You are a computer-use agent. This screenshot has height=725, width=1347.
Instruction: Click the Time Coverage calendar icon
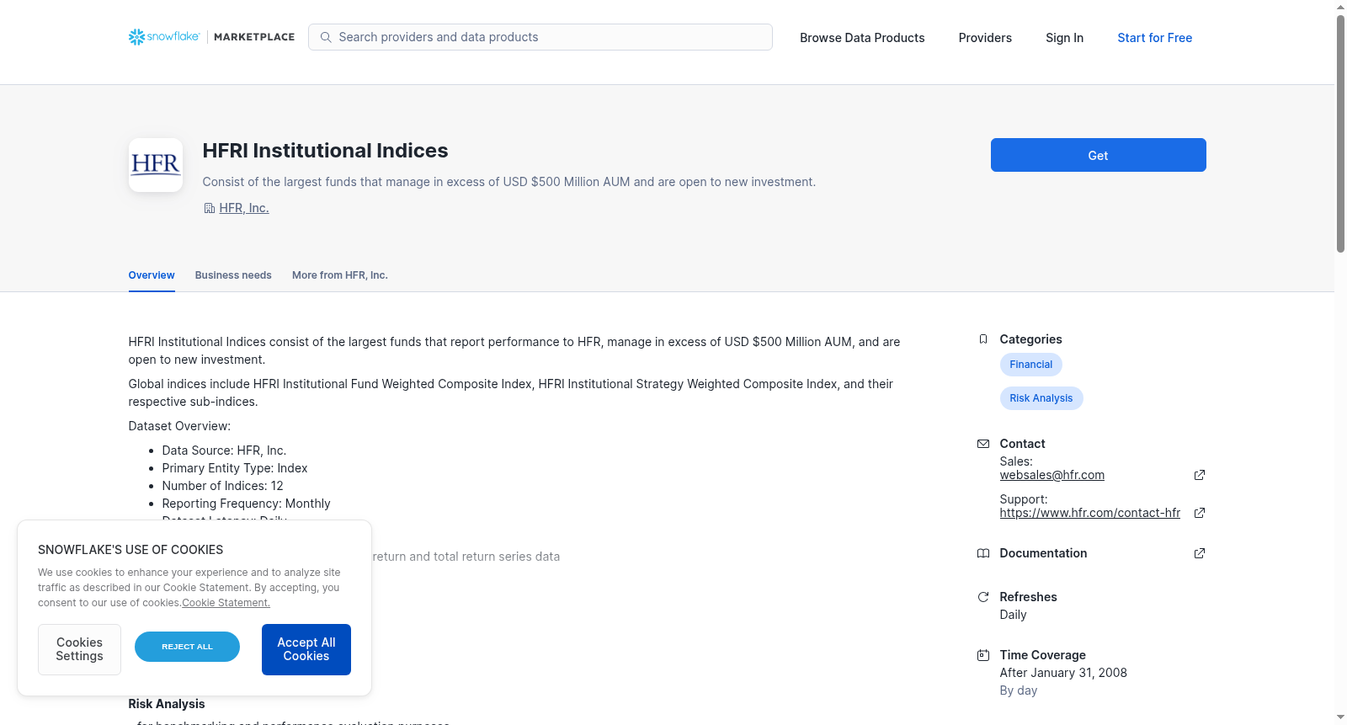[982, 655]
